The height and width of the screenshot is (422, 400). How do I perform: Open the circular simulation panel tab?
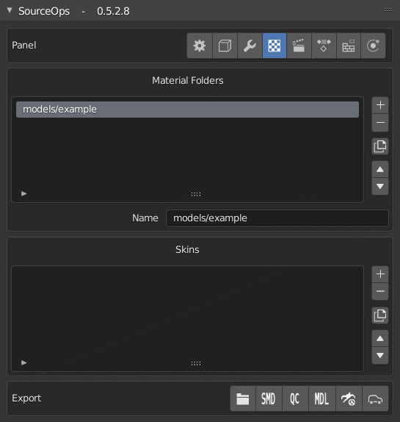tap(373, 46)
